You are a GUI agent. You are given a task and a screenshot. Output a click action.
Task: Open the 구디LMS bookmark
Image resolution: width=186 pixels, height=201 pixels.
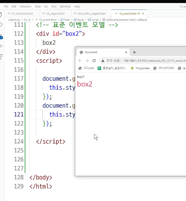[x=86, y=68]
